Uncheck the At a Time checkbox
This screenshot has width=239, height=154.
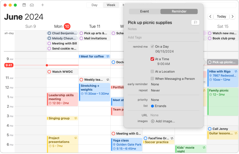152,59
